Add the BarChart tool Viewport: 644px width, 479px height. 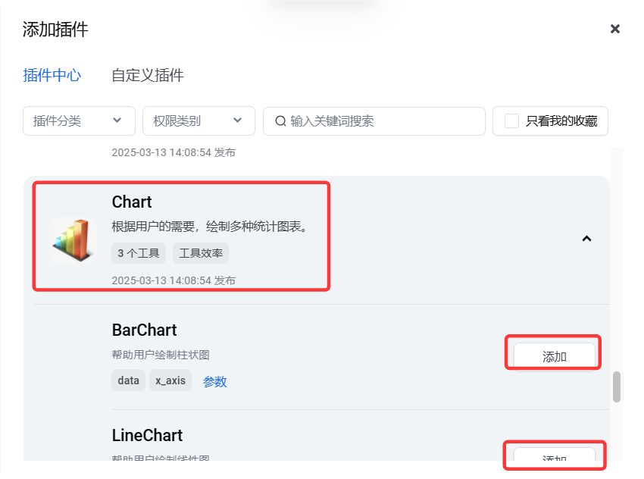tap(554, 355)
